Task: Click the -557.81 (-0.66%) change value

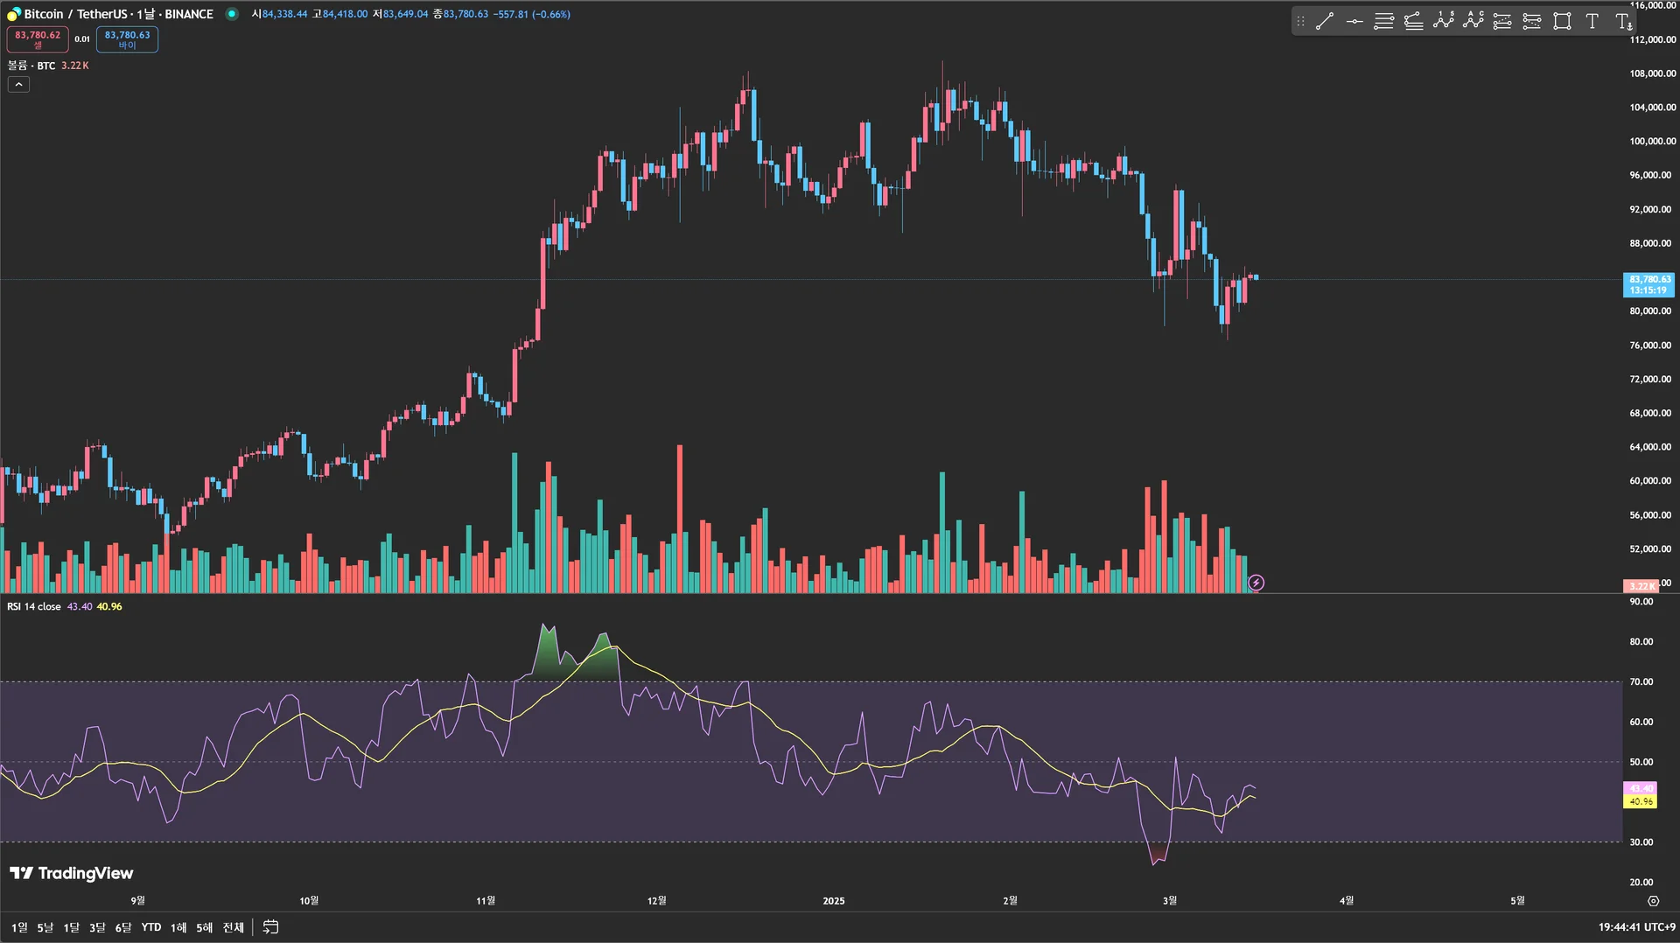Action: [531, 14]
